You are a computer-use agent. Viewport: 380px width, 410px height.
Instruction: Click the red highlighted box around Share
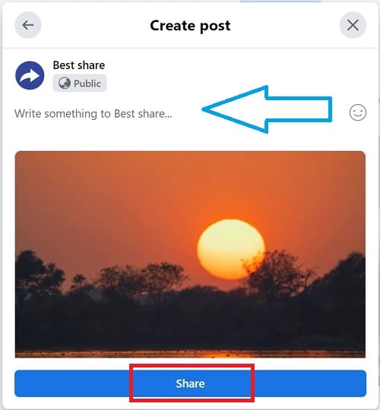pyautogui.click(x=192, y=383)
